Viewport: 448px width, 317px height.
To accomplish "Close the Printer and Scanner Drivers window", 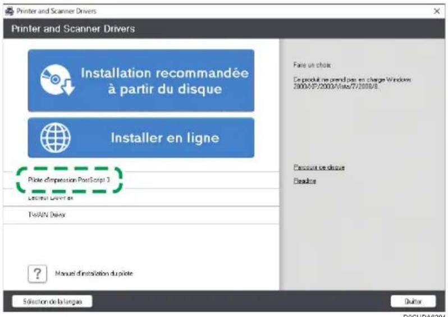I will coord(437,11).
